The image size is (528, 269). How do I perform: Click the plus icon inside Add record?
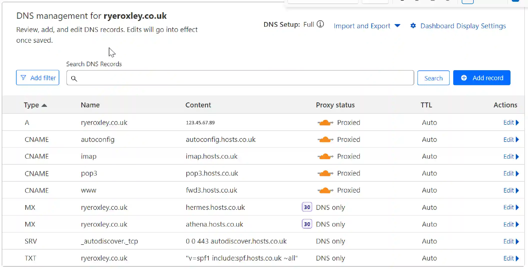[x=464, y=78]
